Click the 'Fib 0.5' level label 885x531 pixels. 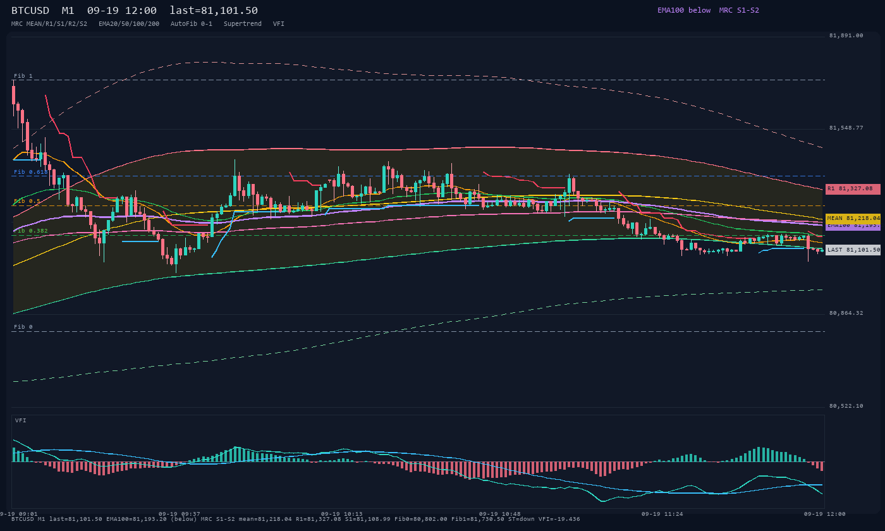tap(27, 201)
